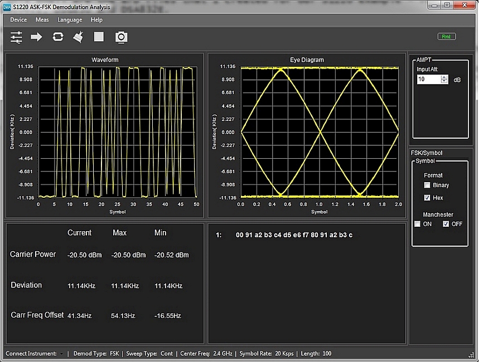
Task: Click the continuous sweep loop icon
Action: pyautogui.click(x=58, y=37)
